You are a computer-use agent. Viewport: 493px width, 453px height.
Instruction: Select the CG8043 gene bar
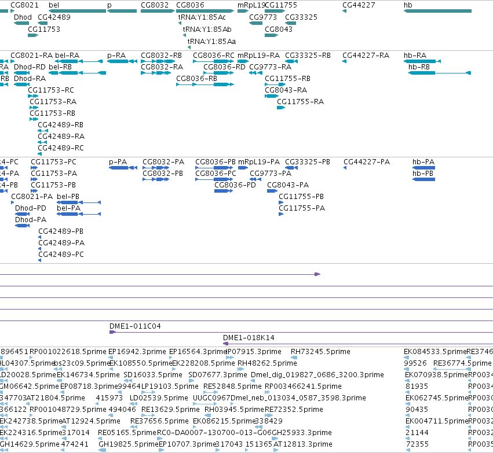(271, 35)
